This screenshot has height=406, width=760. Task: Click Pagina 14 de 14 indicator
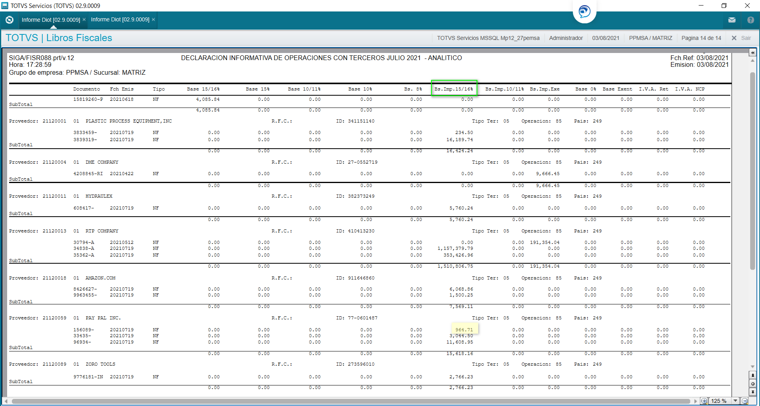pos(701,38)
